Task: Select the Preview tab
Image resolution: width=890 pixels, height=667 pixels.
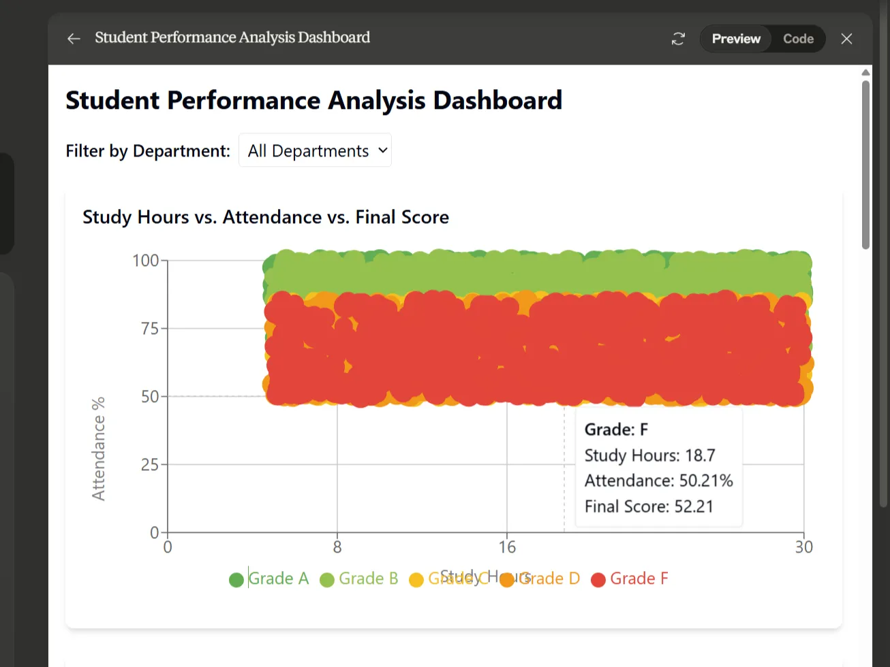Action: coord(736,39)
